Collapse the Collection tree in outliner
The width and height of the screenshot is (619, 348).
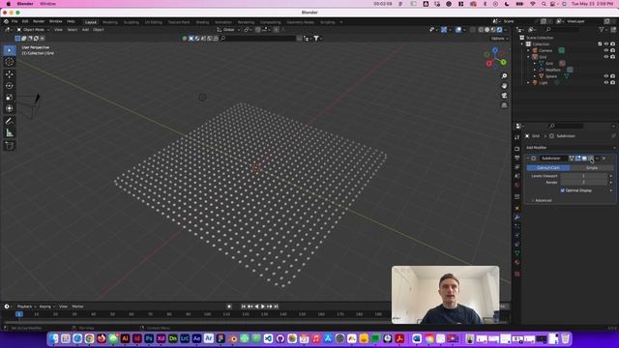point(522,44)
